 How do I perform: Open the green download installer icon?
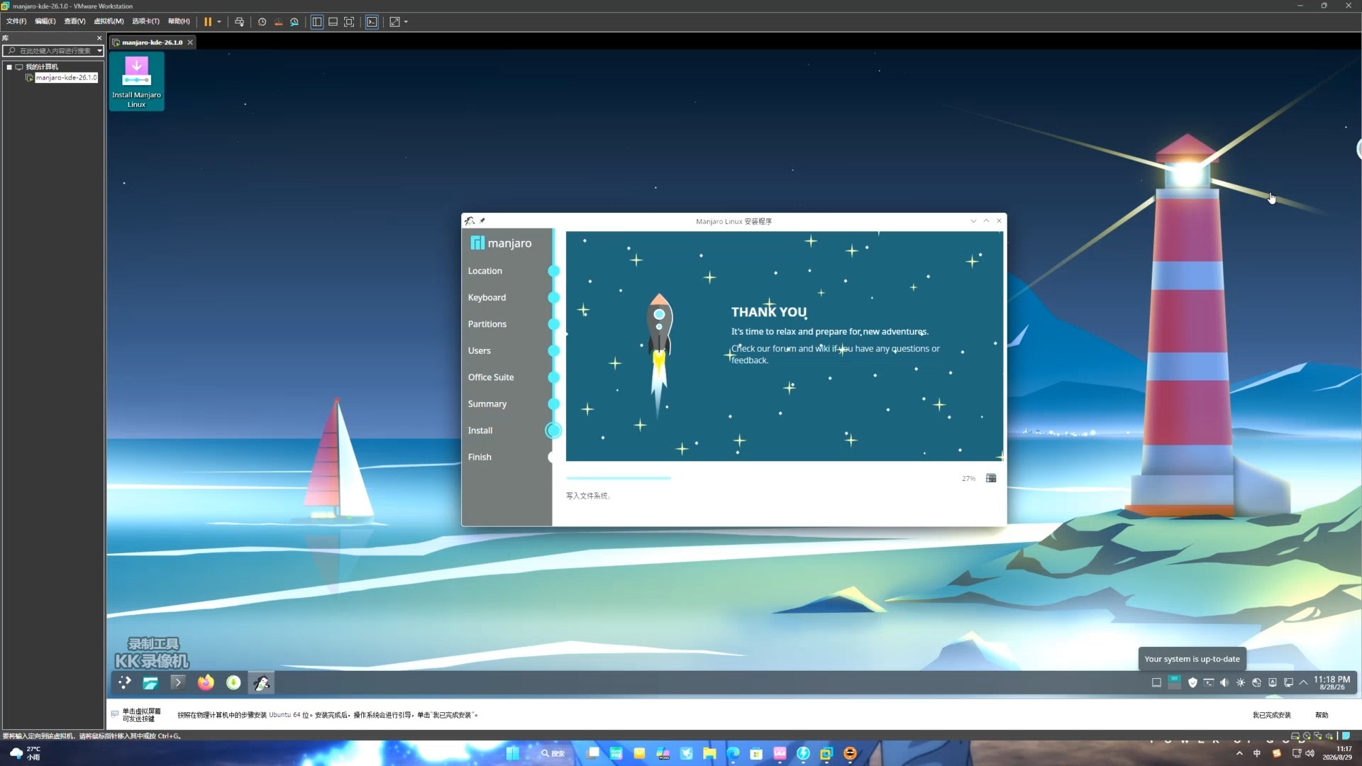pos(233,683)
